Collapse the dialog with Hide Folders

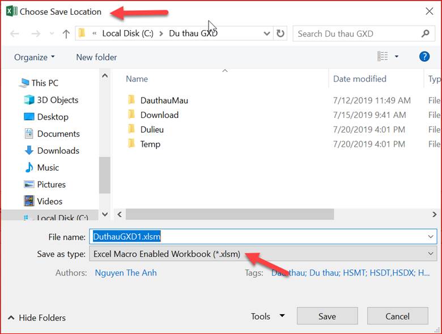37,318
